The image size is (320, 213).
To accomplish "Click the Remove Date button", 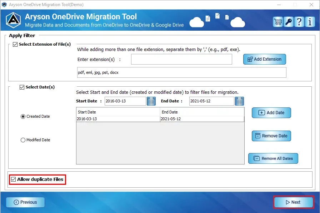I will 271,136.
